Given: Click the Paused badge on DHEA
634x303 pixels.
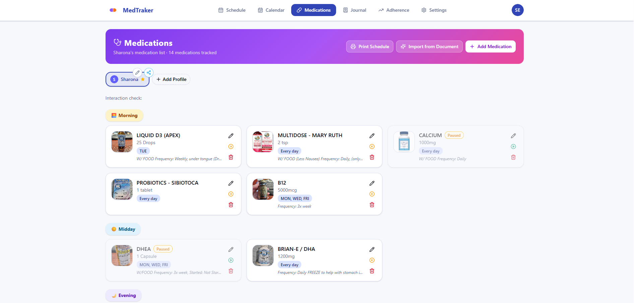Looking at the screenshot, I should click(163, 249).
